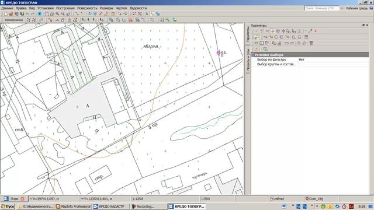Click the scale field 1:1254 in status bar
The height and width of the screenshot is (210, 374).
165,198
